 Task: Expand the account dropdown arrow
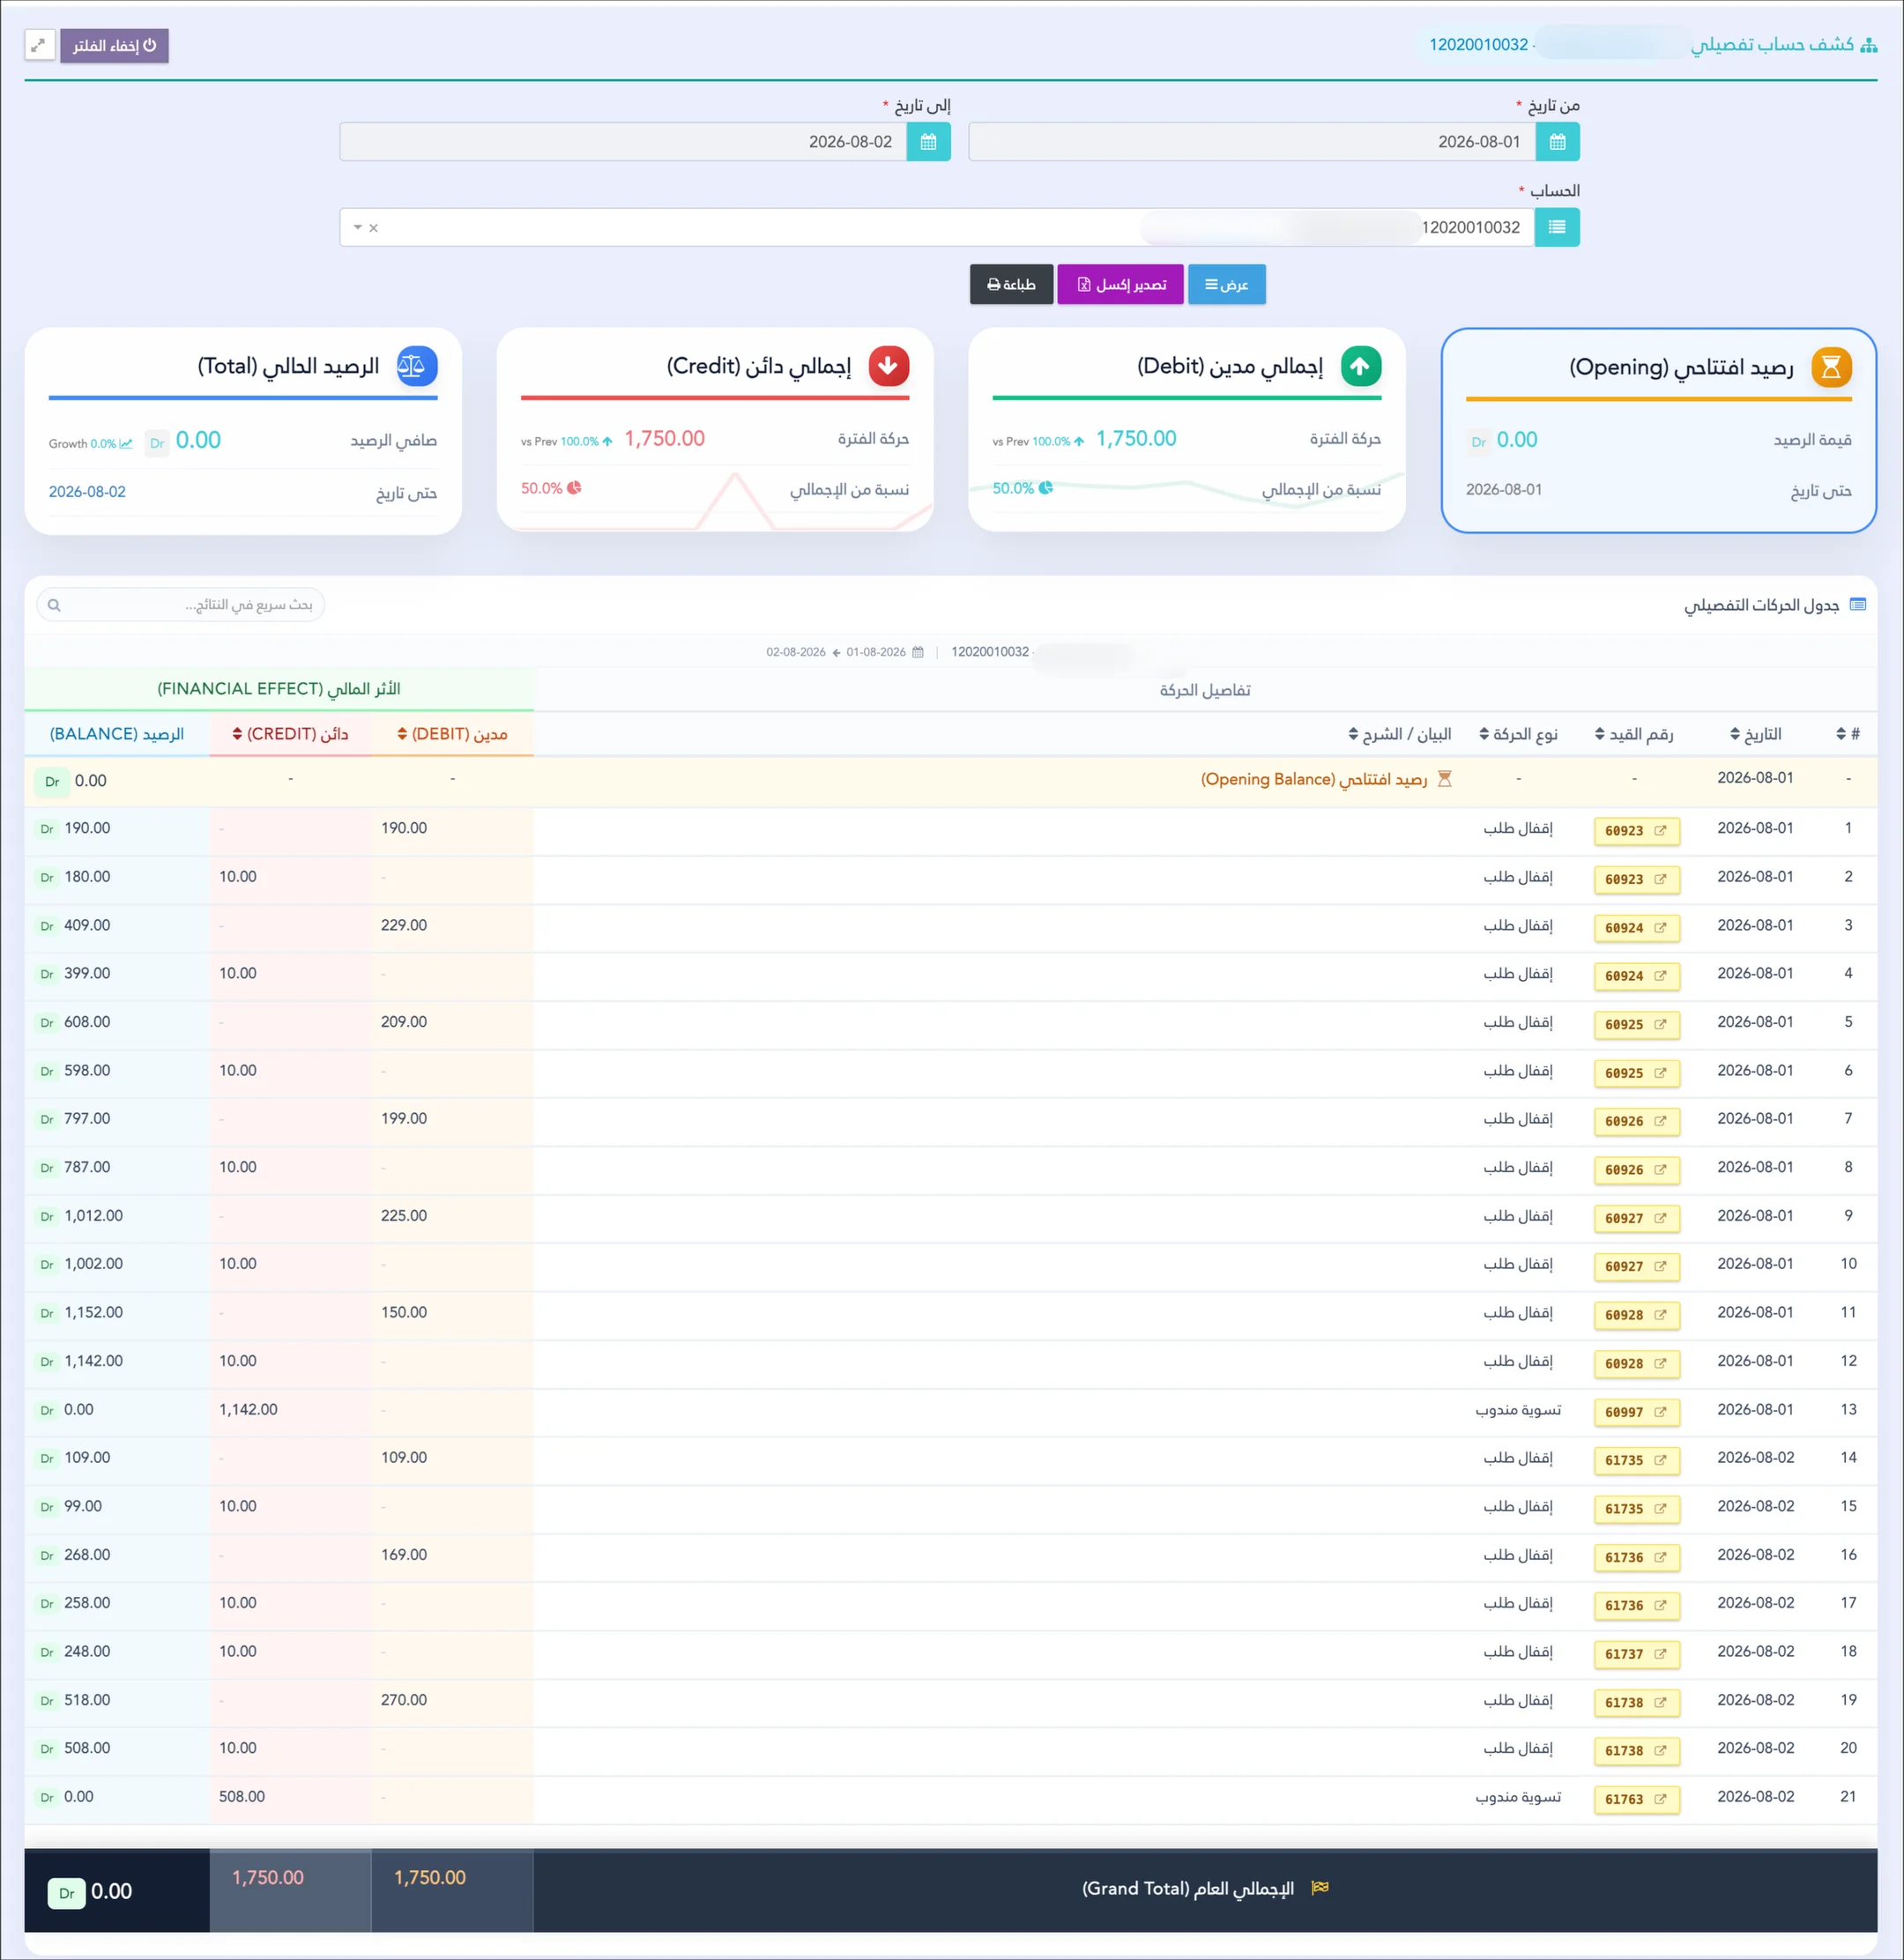357,228
